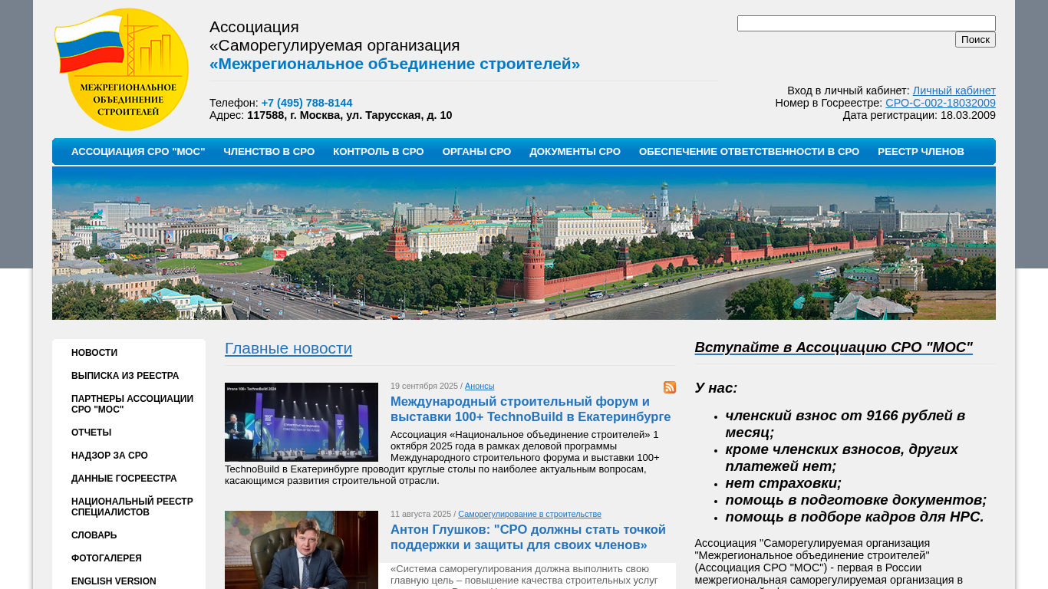Open Обеспечение ответственности в СРО menu

click(x=749, y=152)
